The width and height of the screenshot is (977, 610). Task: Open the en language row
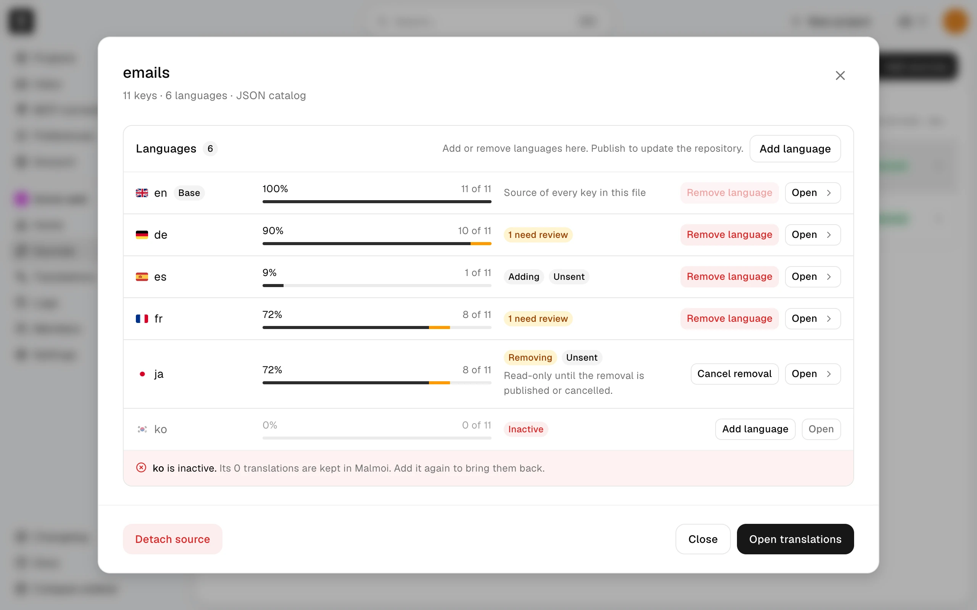click(813, 193)
